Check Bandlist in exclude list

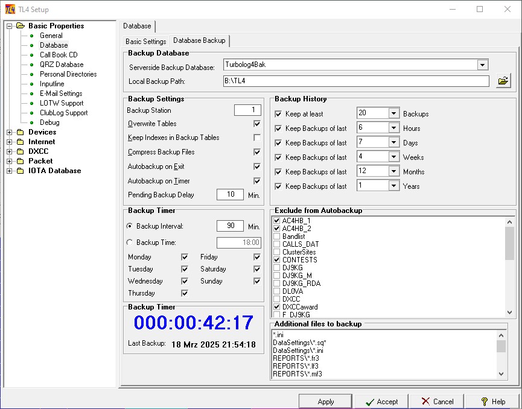click(x=276, y=236)
